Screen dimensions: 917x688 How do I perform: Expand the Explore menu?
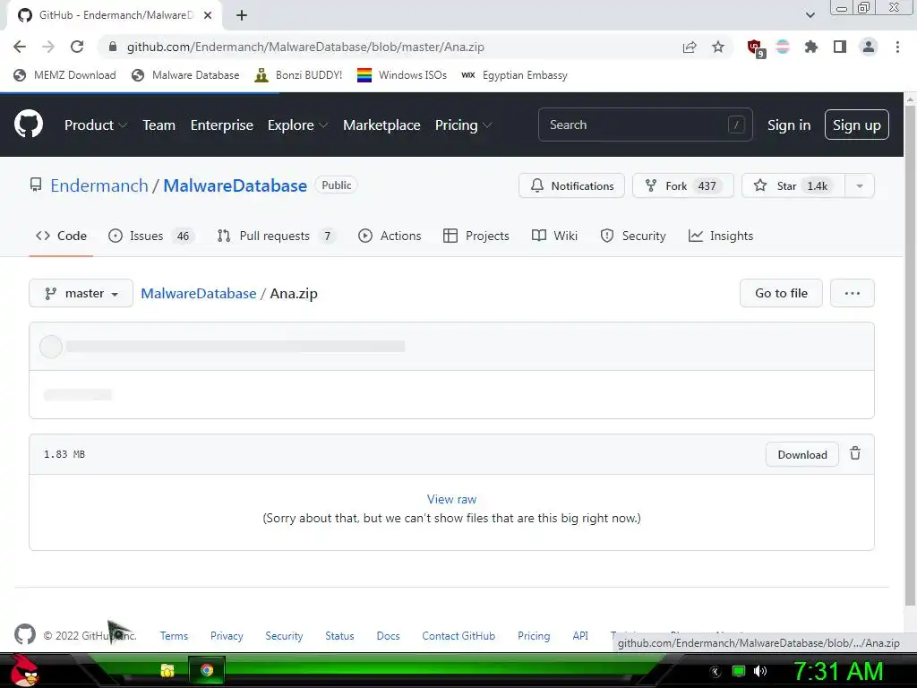pyautogui.click(x=297, y=125)
